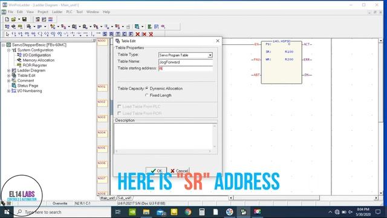Image resolution: width=387 pixels, height=218 pixels.
Task: Collapse the ServoStepperBasic project root
Action: 4,45
